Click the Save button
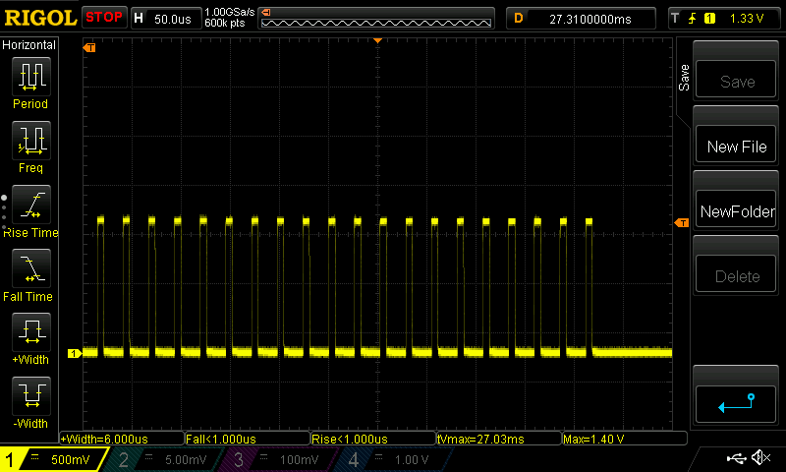This screenshot has width=786, height=472. [x=735, y=80]
